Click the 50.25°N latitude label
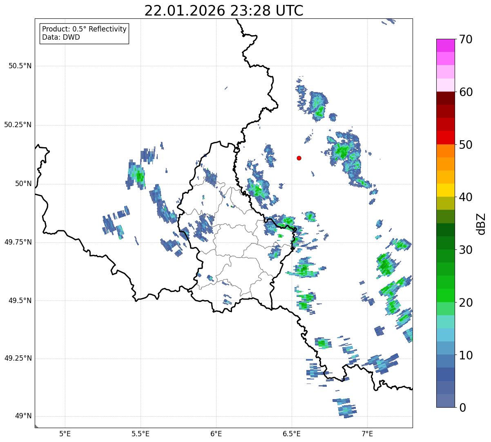Image resolution: width=491 pixels, height=442 pixels. [18, 125]
